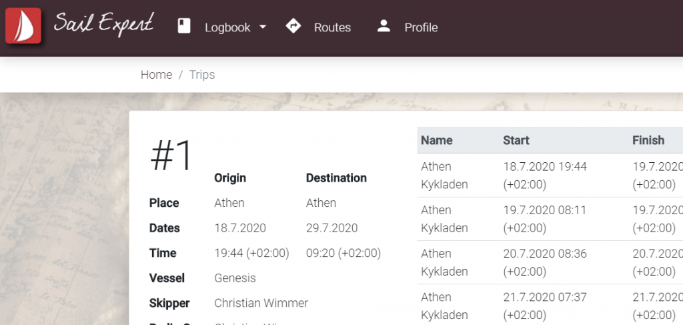Open the Logbook menu
This screenshot has height=325, width=683.
click(227, 27)
